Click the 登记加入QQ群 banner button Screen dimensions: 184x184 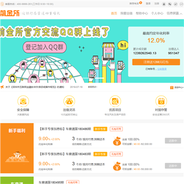[x=44, y=47]
